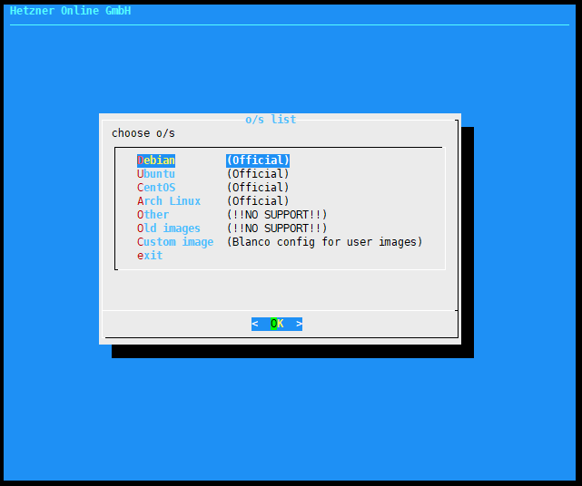Viewport: 582px width, 486px height.
Task: Click the Official label beside Arch Linux
Action: point(258,201)
